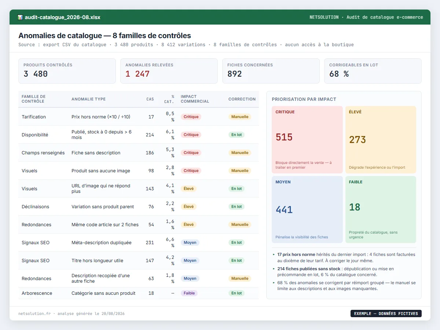The height and width of the screenshot is (330, 440).
Task: Click the Anomalie type column header
Action: (88, 99)
